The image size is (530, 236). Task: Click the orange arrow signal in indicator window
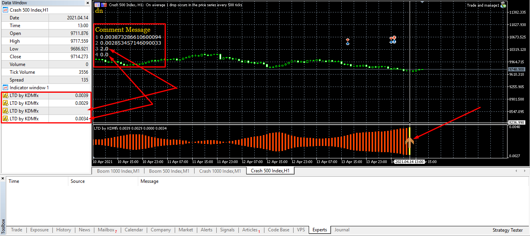[x=410, y=141]
